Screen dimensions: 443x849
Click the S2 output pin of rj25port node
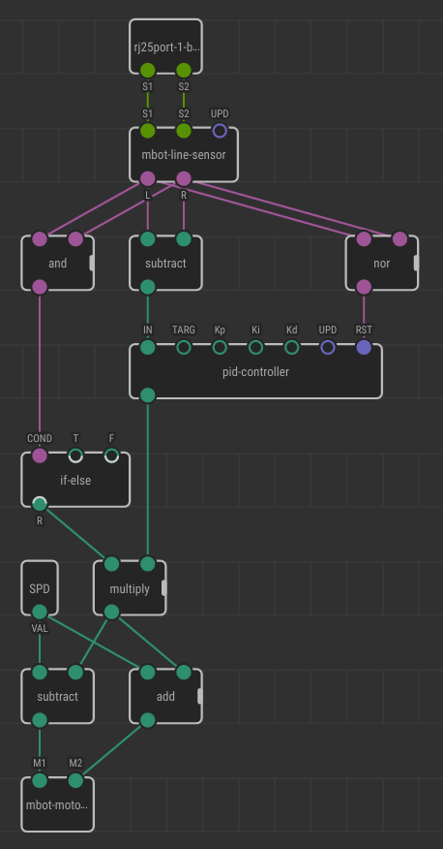point(184,71)
